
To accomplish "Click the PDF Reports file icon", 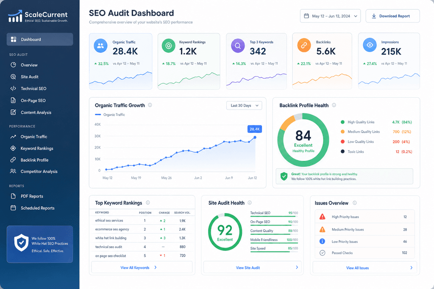I will pos(13,196).
